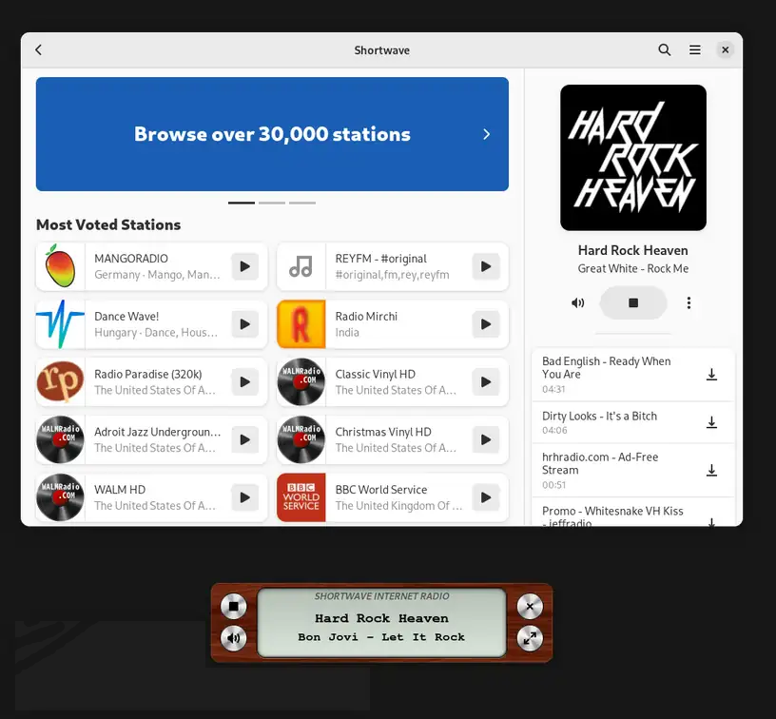Switch to the second carousel page indicator

pos(272,203)
